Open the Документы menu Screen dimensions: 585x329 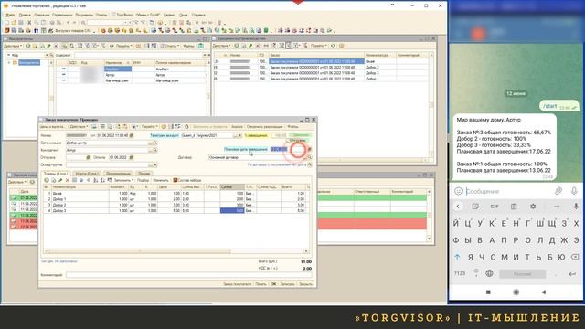(84, 15)
